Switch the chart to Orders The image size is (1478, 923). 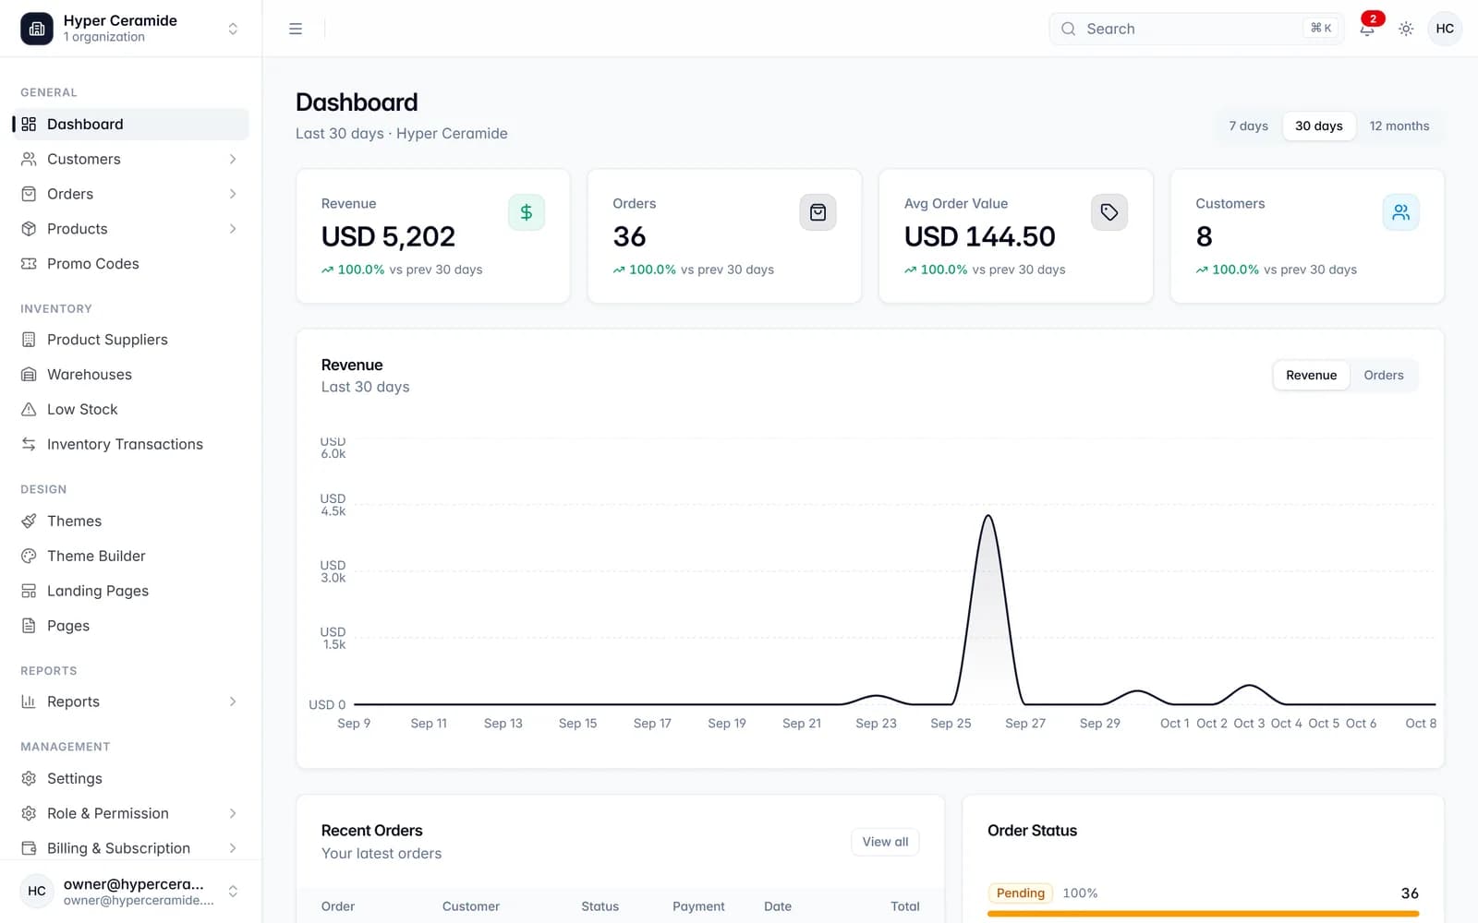coord(1383,375)
